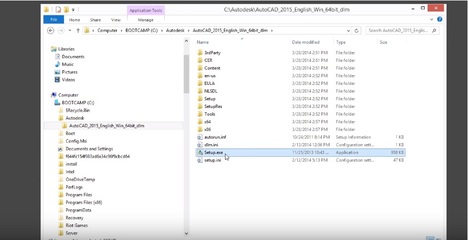Image resolution: width=468 pixels, height=240 pixels.
Task: Expand path arrow after Autodesk
Action: click(x=189, y=31)
